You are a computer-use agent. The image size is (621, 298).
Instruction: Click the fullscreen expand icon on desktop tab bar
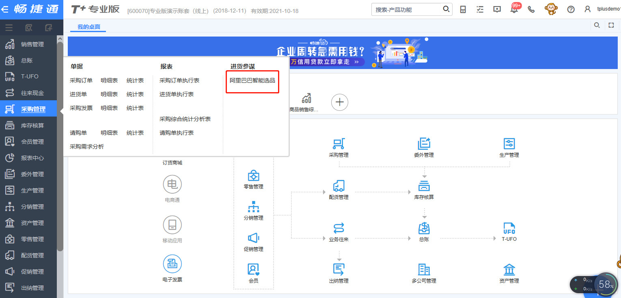point(611,25)
